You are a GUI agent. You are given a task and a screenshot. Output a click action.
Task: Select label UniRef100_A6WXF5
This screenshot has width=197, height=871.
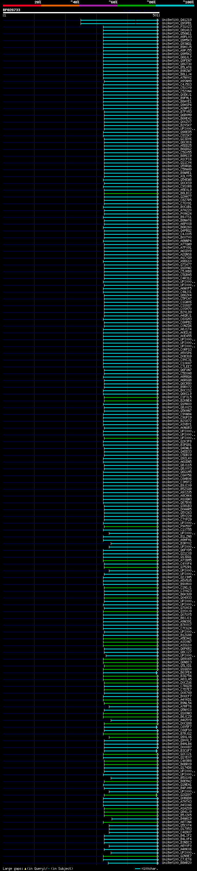click(177, 288)
